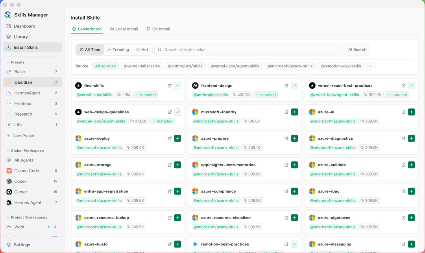This screenshot has width=425, height=253.
Task: Open remotion-best-practices external link icon
Action: click(286, 244)
